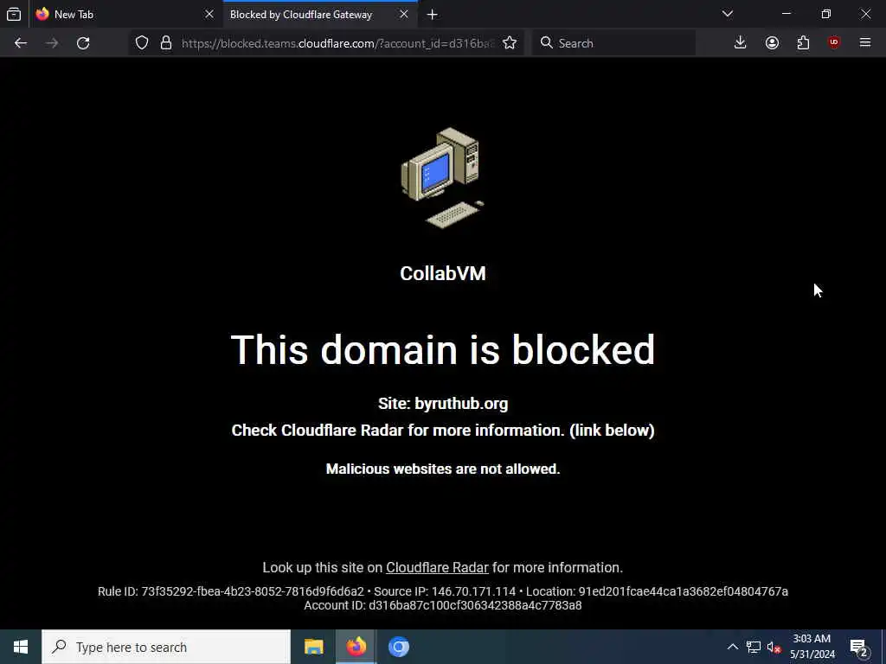This screenshot has height=664, width=886.
Task: Open Windows Start menu
Action: 21,647
